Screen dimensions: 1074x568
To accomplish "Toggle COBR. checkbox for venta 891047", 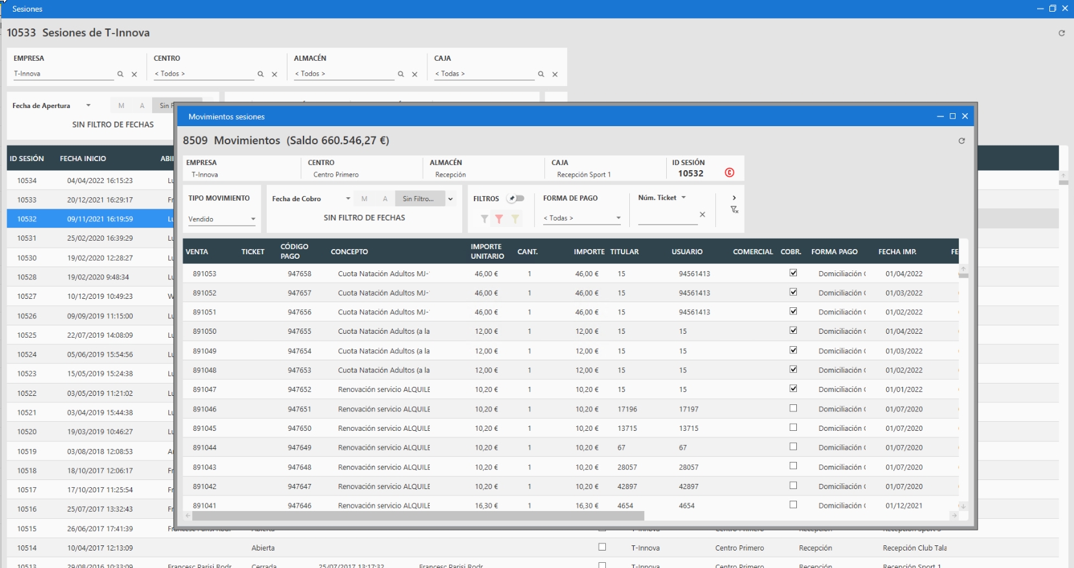I will (x=793, y=389).
